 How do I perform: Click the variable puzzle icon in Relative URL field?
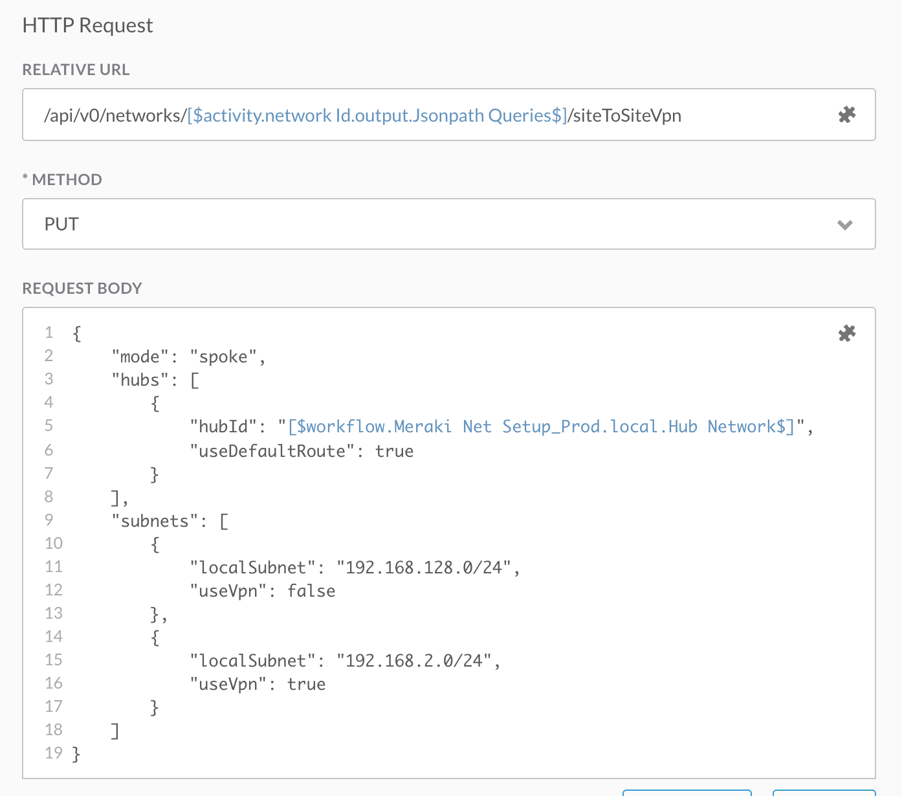846,115
